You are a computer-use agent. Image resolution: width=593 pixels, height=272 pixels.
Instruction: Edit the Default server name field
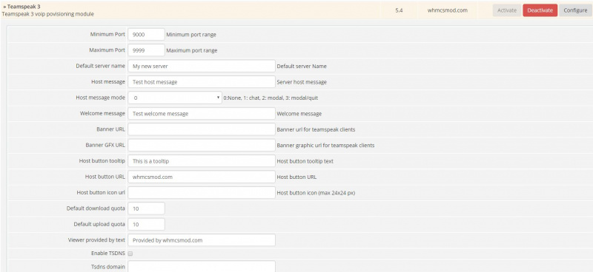point(202,66)
